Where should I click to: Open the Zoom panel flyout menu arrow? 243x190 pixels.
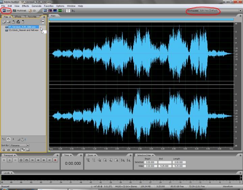pyautogui.click(x=131, y=155)
